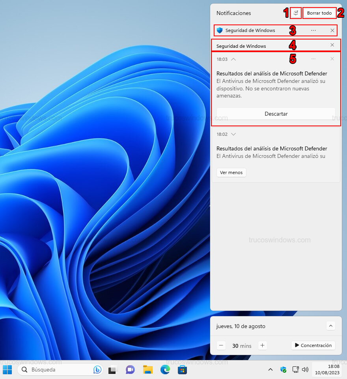Screen dimensions: 347x379
Task: Click the network icon in system tray
Action: [295, 370]
